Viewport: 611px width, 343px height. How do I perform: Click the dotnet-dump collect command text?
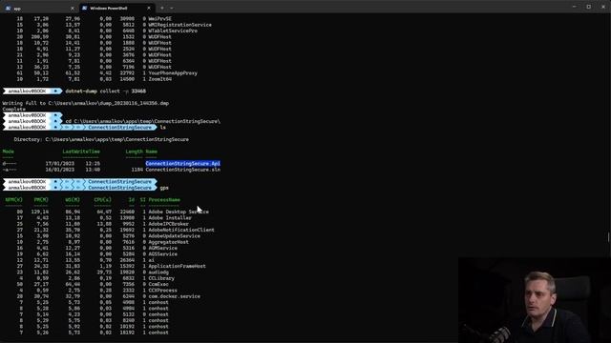click(x=106, y=91)
